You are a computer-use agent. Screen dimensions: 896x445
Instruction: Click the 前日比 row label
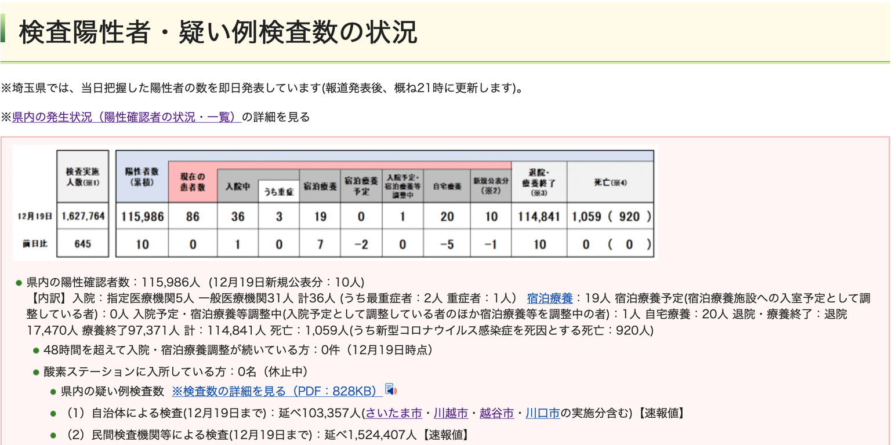pos(35,244)
